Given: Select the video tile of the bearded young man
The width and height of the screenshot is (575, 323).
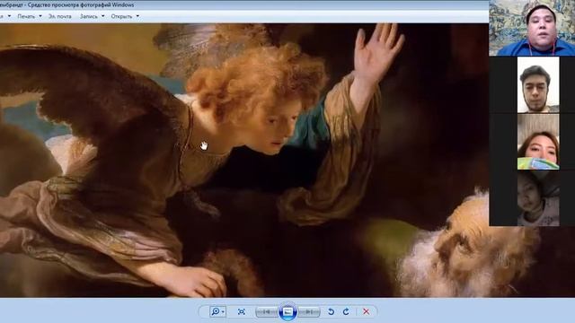Looking at the screenshot, I should (x=538, y=84).
